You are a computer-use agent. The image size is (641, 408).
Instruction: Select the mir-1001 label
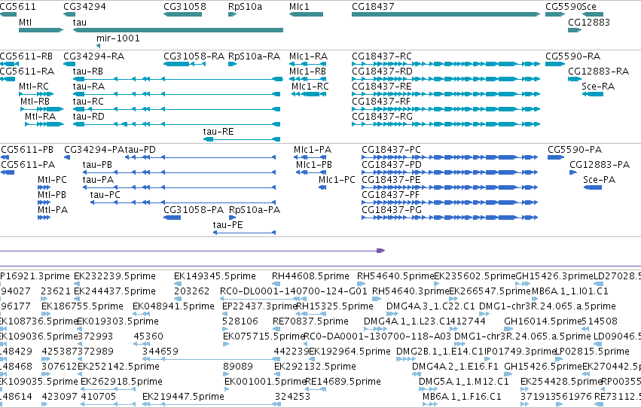pos(118,38)
